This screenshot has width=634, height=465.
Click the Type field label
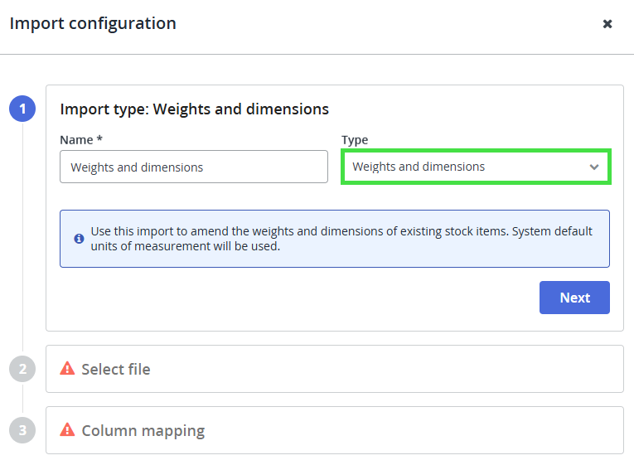click(x=355, y=140)
